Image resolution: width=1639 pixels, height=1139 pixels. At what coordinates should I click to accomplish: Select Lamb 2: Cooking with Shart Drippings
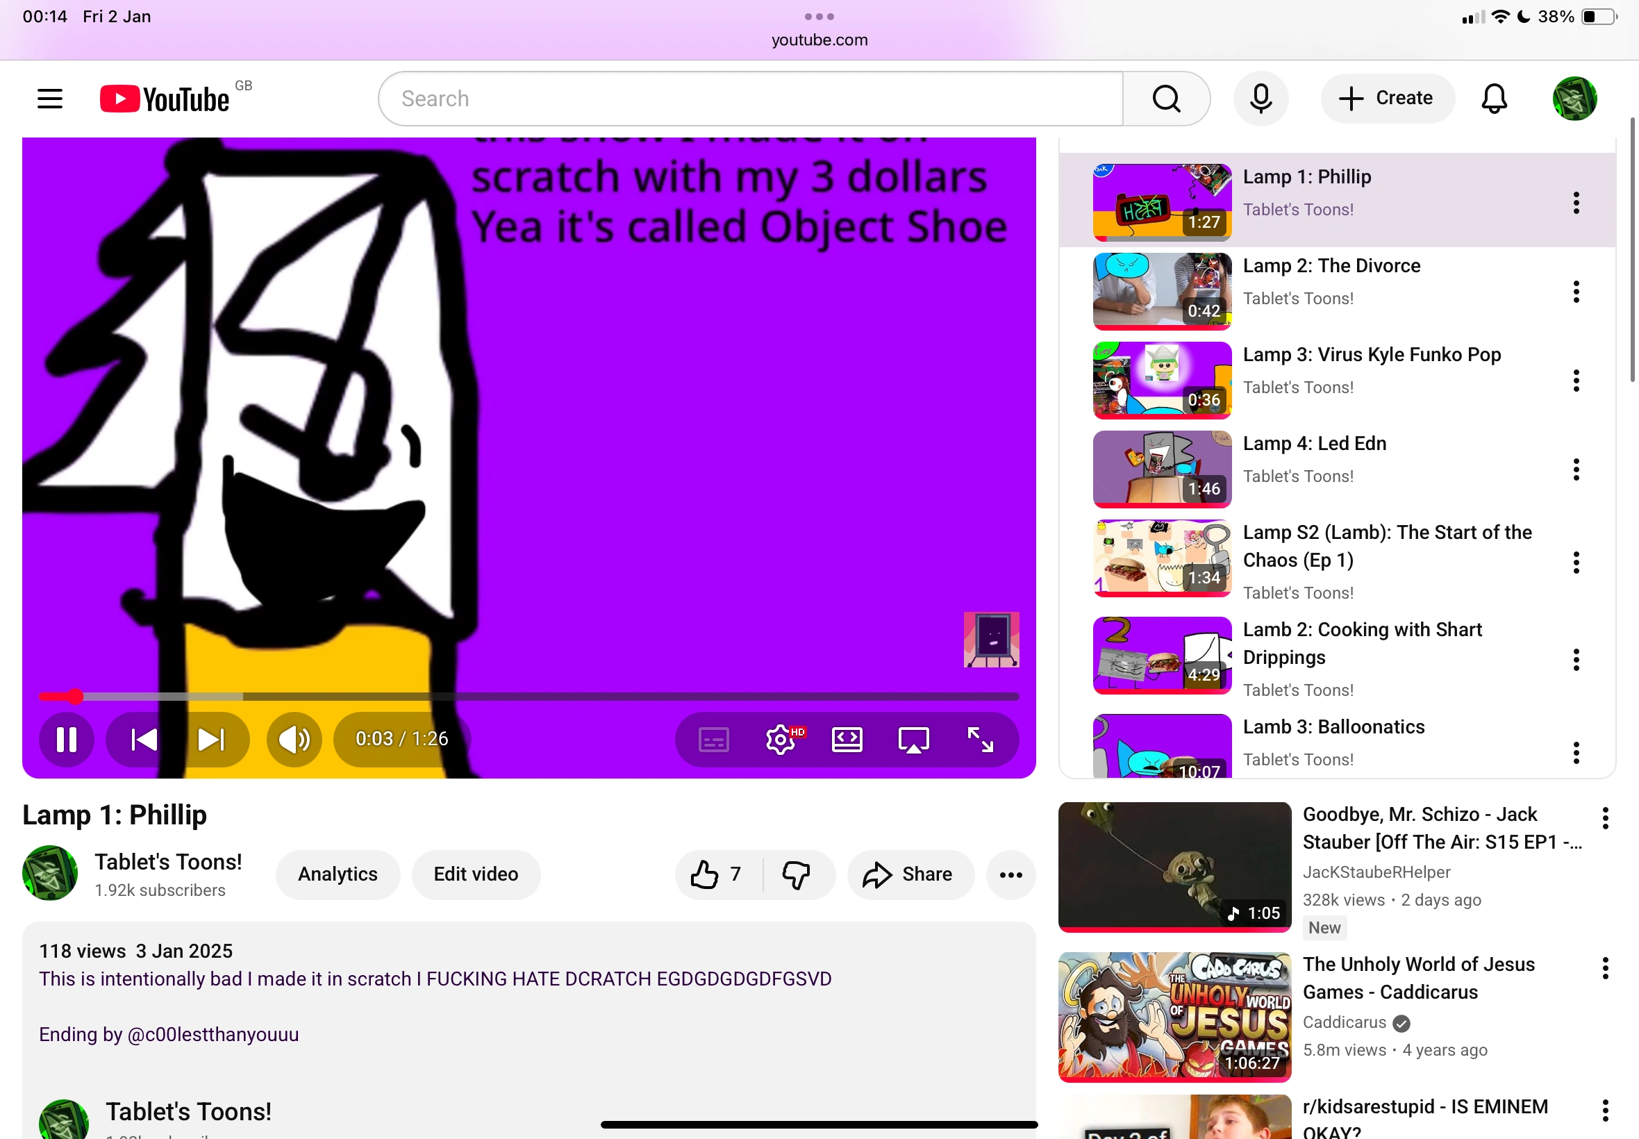(x=1361, y=643)
